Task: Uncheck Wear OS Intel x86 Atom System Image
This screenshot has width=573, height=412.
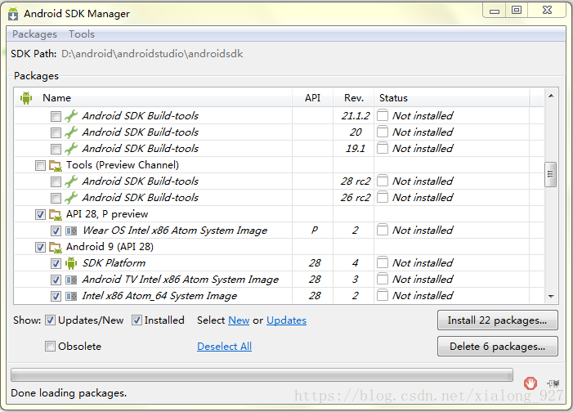Action: coord(56,231)
